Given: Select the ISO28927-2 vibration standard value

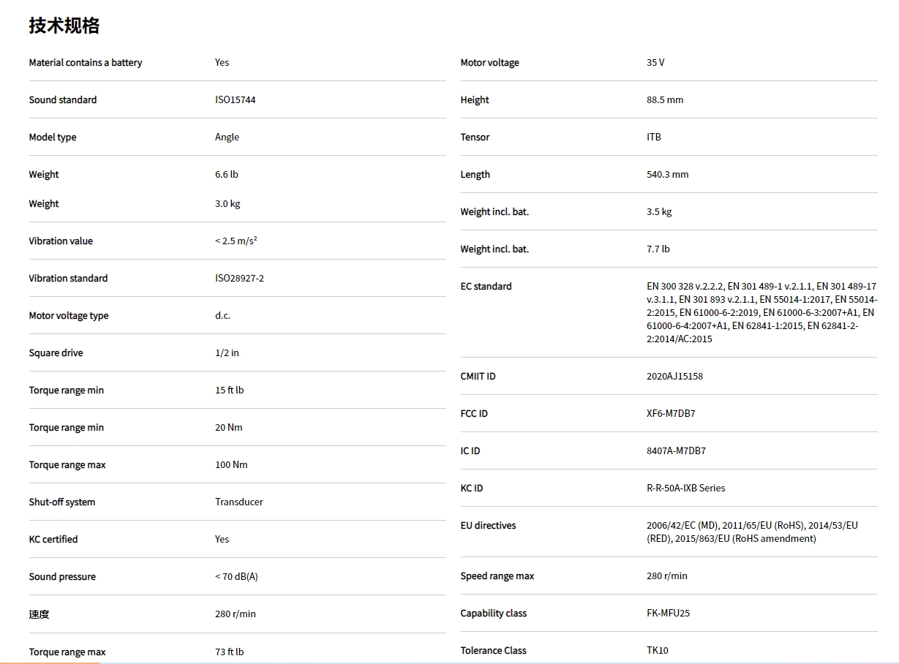Looking at the screenshot, I should click(239, 279).
